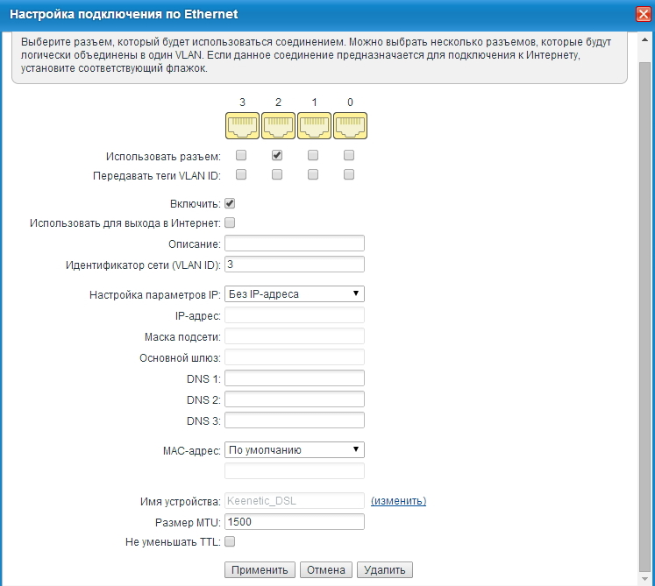Toggle the 'Включить' checkbox
This screenshot has height=586, width=655.
(231, 203)
